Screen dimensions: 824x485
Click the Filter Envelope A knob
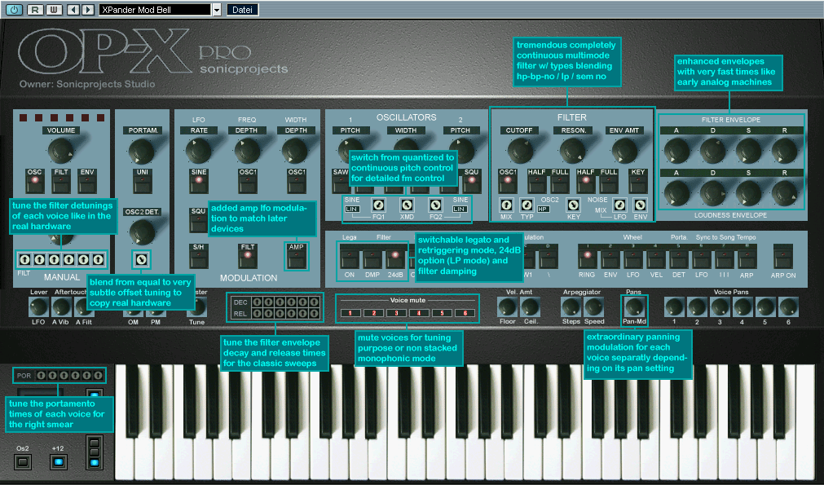click(x=676, y=151)
